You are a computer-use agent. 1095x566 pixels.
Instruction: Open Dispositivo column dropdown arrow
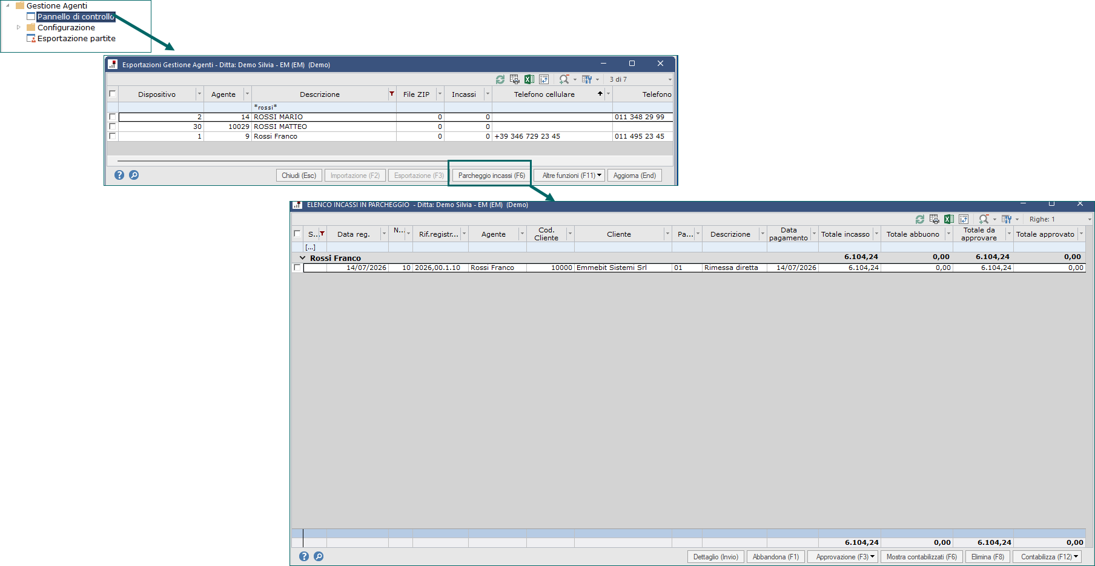point(199,94)
